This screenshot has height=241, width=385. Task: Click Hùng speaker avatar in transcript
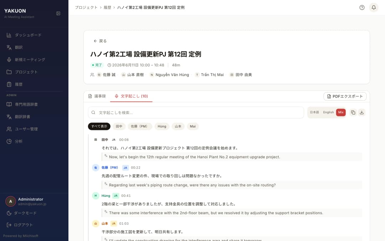coord(96,196)
